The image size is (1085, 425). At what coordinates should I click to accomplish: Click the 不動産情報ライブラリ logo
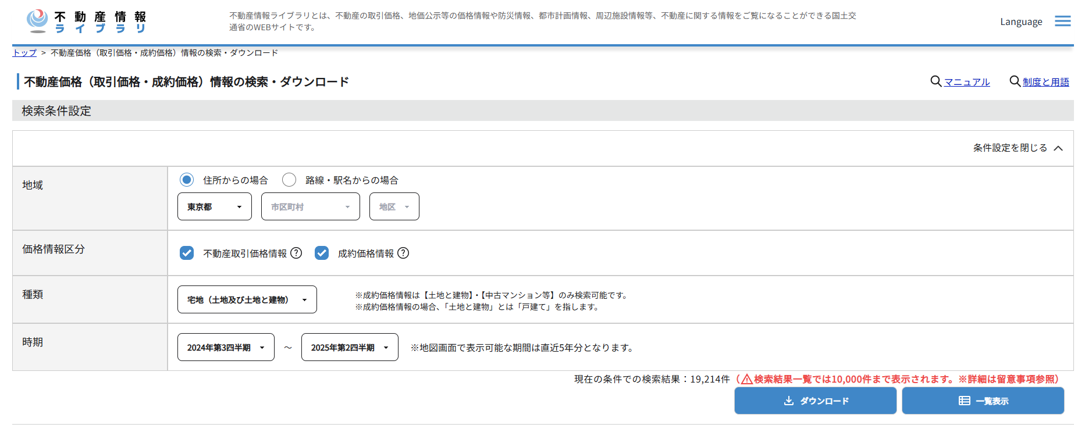[86, 22]
